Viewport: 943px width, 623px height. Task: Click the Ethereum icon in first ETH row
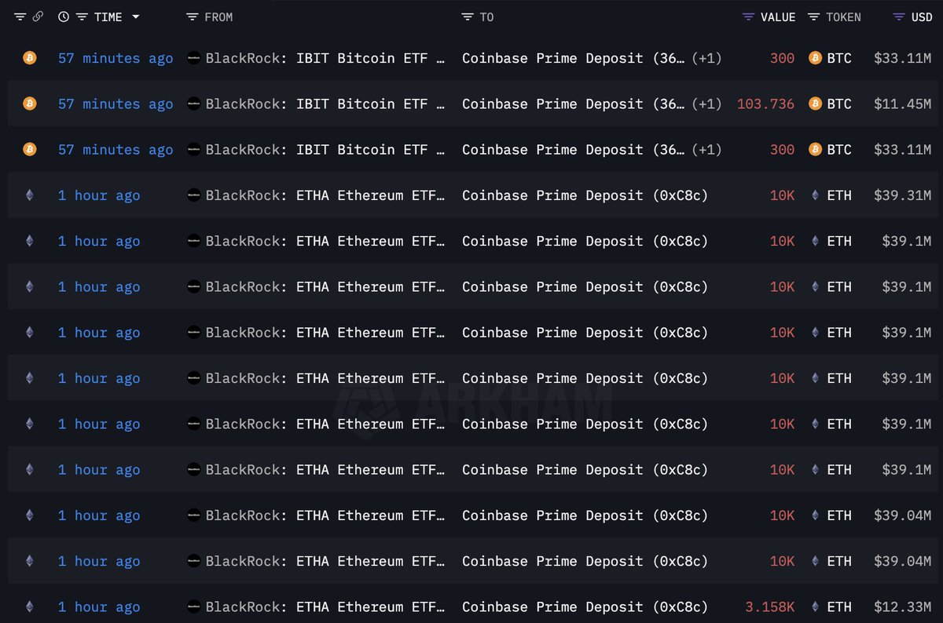pyautogui.click(x=30, y=195)
